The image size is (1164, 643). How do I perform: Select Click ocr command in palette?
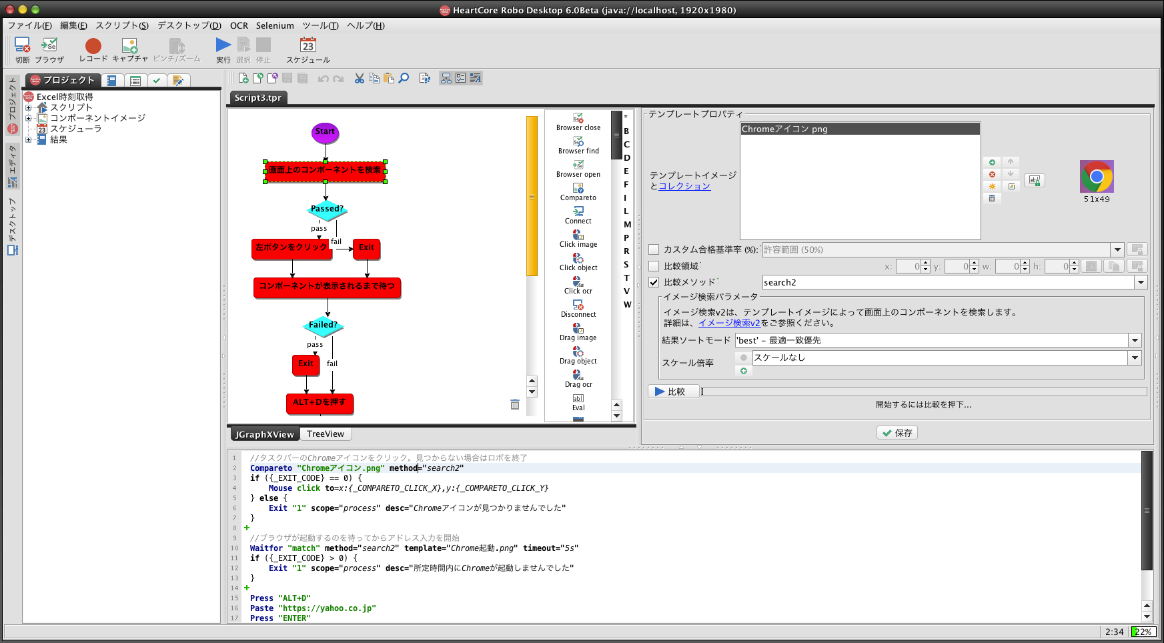pyautogui.click(x=578, y=285)
